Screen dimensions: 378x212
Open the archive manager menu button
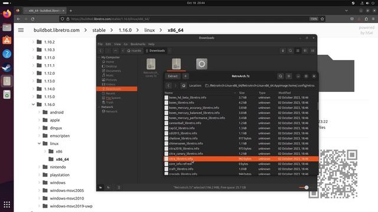pyautogui.click(x=289, y=76)
